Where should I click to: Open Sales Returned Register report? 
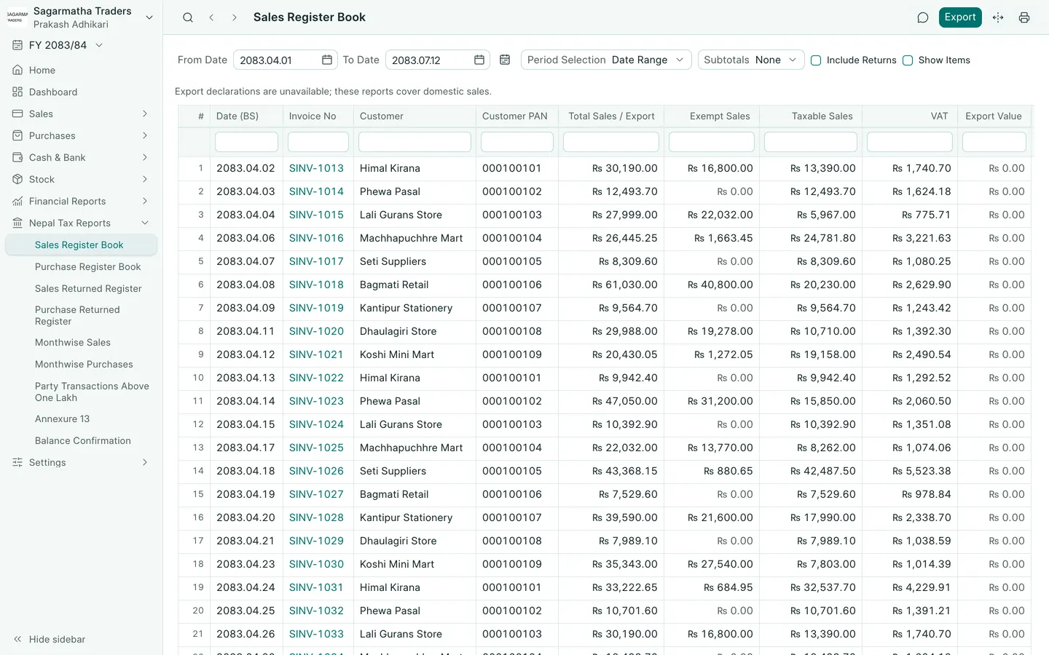[x=88, y=288]
